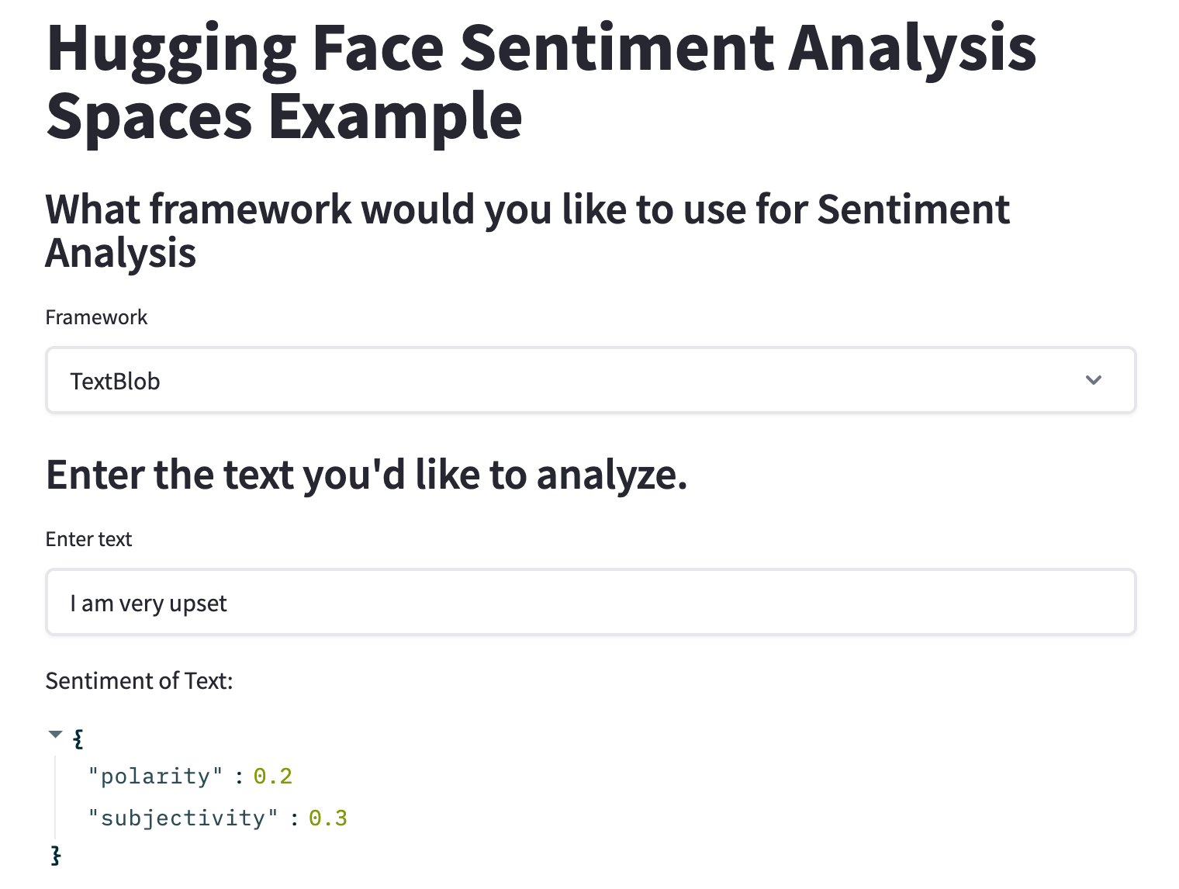The height and width of the screenshot is (889, 1179).
Task: Click the 'What framework would you like' subheading
Action: [527, 209]
